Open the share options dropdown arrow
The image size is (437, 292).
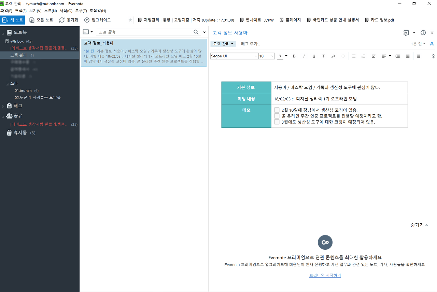[x=414, y=33]
